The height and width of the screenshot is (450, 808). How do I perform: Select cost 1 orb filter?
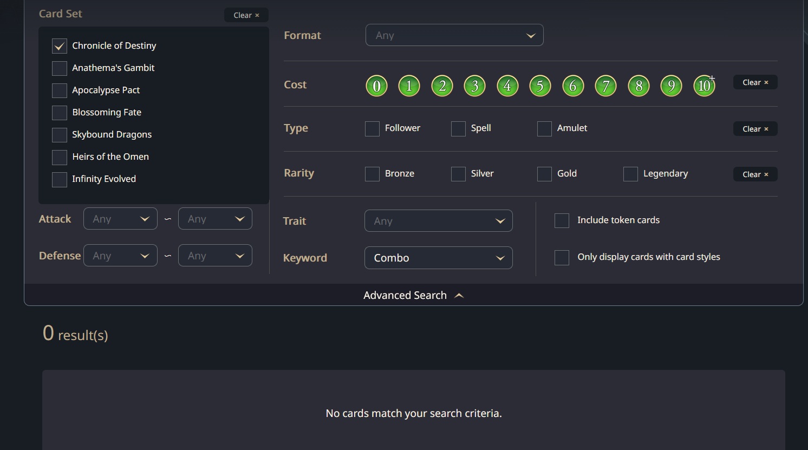click(x=409, y=86)
